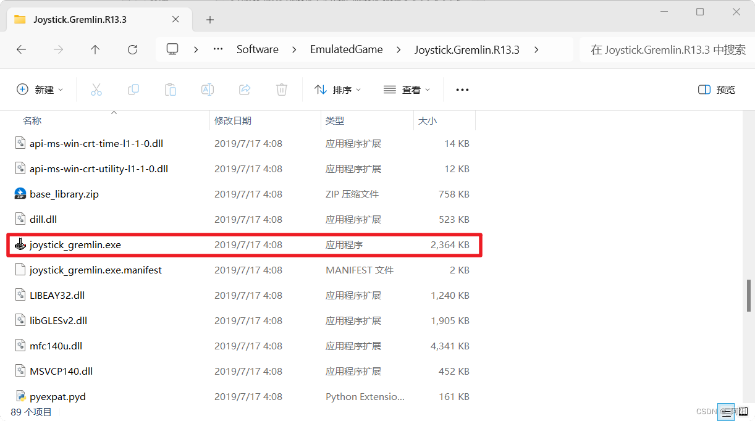Viewport: 755px width, 421px height.
Task: Select base_library.zip archive icon
Action: click(x=20, y=194)
